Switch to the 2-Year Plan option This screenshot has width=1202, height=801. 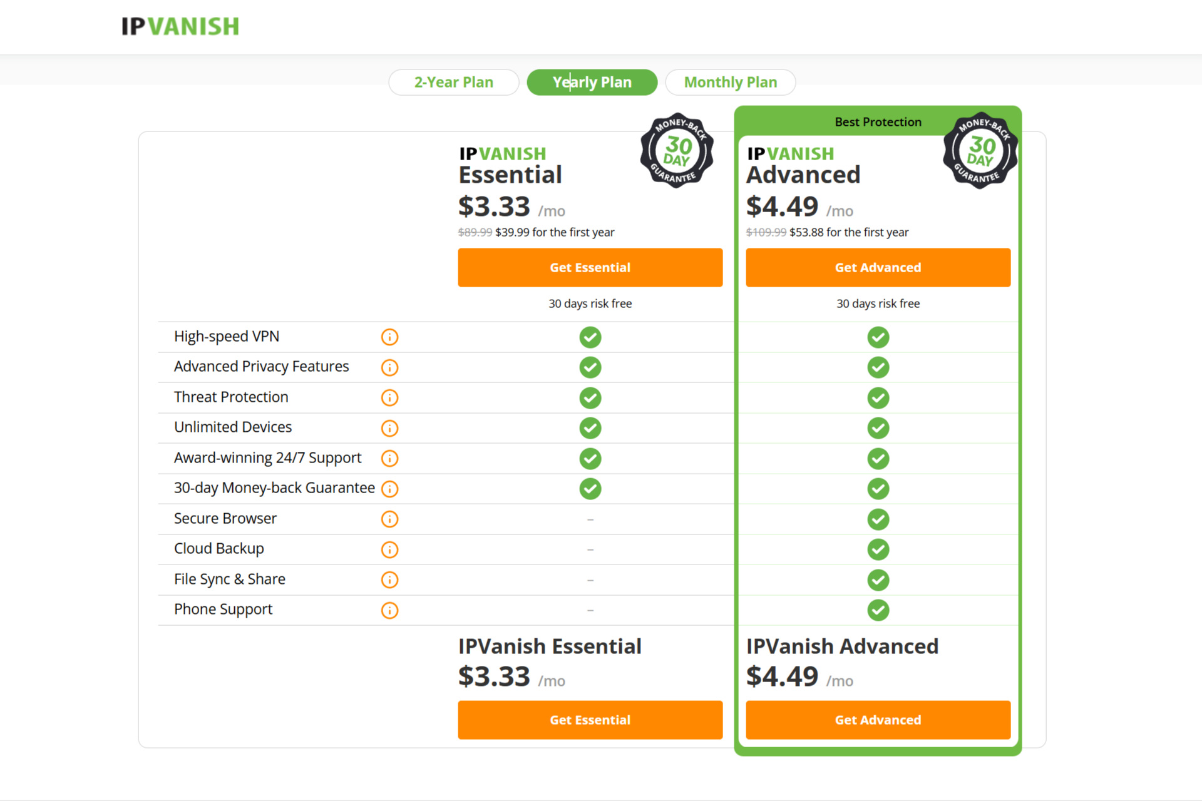coord(453,81)
